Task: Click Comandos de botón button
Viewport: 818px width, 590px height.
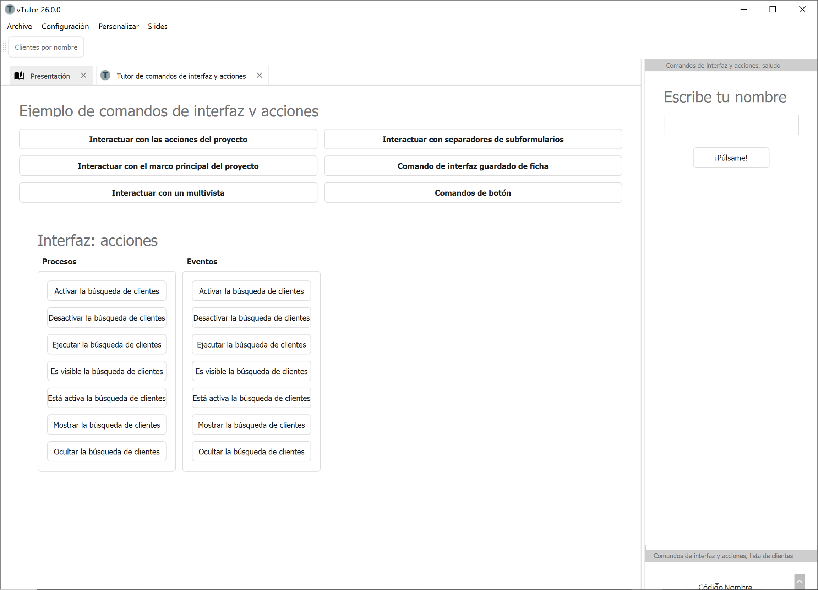Action: [473, 193]
